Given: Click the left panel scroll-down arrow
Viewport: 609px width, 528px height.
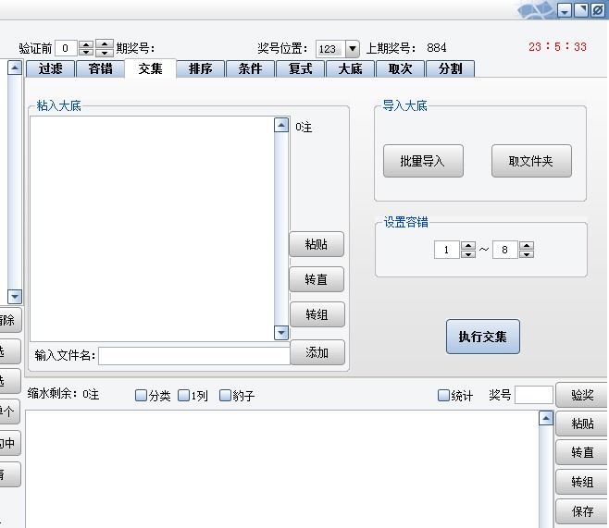Looking at the screenshot, I should (14, 296).
